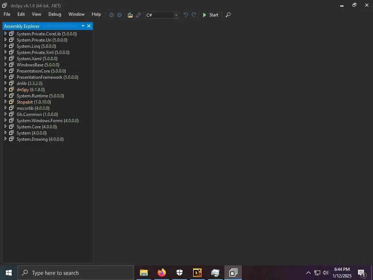Screen dimensions: 373x280
Task: Expand the PresentationFramework node
Action: pyautogui.click(x=5, y=77)
